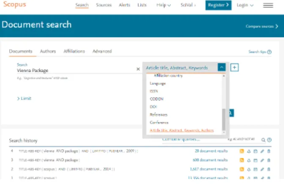
Task: Collapse the search field type dropdown arrow
Action: point(221,67)
